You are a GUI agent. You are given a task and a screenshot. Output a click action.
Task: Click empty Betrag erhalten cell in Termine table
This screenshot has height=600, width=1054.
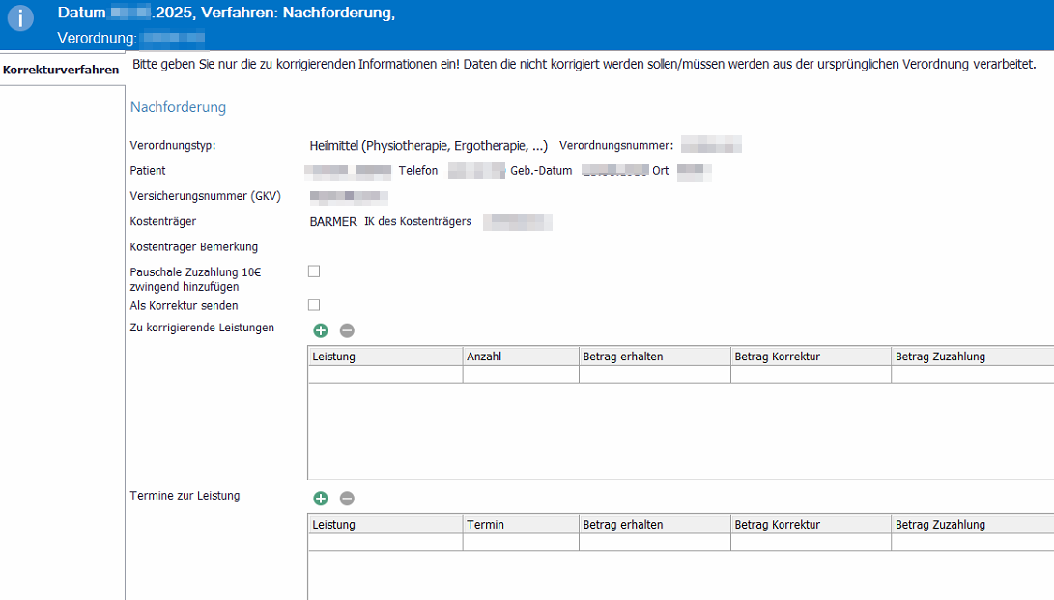pos(655,542)
